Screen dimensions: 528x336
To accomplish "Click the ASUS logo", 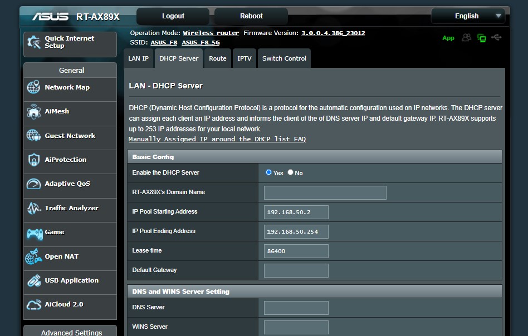I will pos(50,17).
